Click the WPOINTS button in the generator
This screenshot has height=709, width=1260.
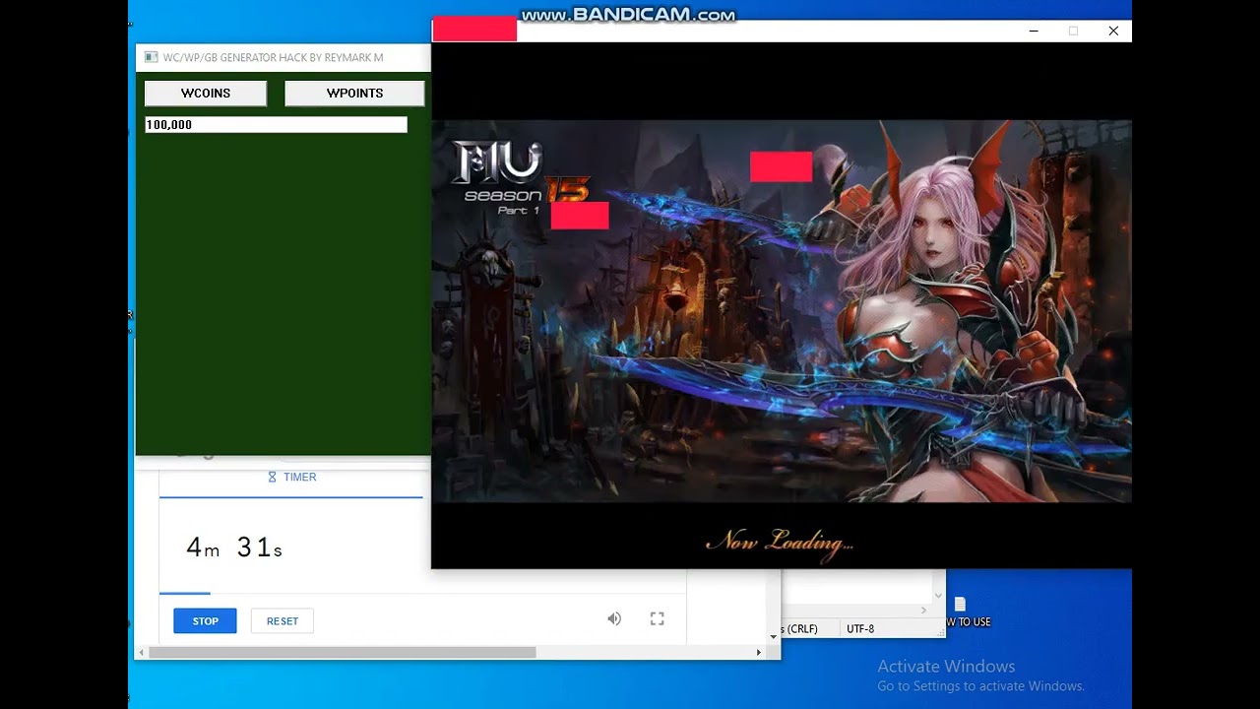[354, 94]
